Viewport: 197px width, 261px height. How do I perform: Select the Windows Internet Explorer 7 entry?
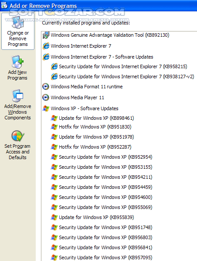pos(81,46)
